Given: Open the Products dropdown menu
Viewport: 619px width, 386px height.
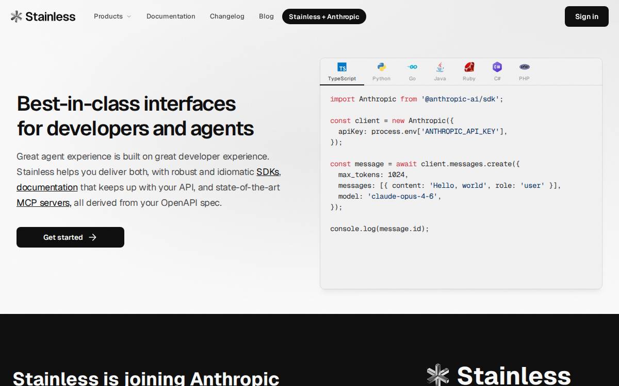Looking at the screenshot, I should click(112, 16).
